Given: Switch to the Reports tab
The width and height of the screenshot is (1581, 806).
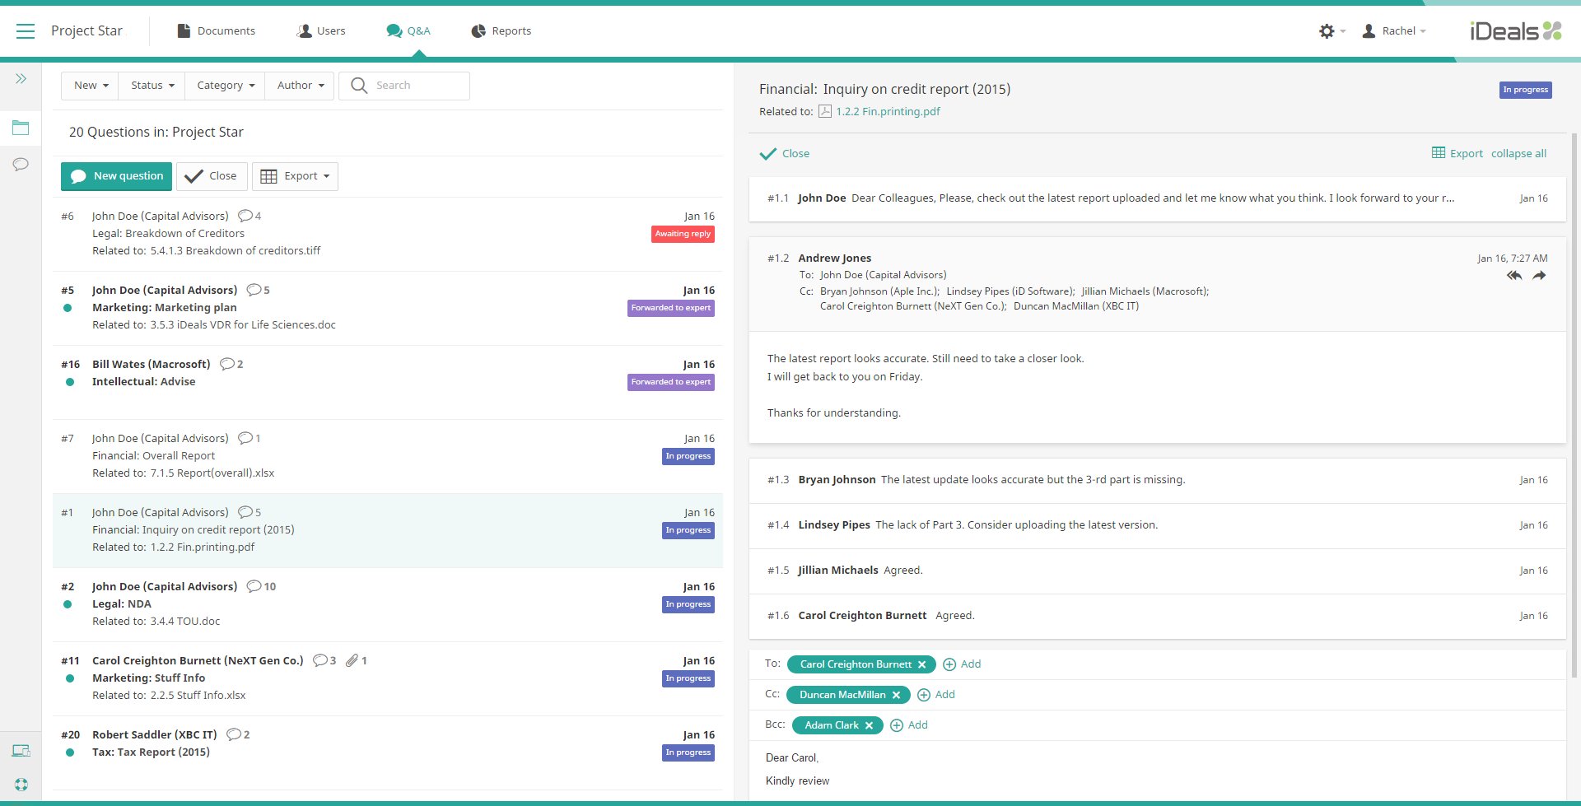Looking at the screenshot, I should [x=501, y=31].
